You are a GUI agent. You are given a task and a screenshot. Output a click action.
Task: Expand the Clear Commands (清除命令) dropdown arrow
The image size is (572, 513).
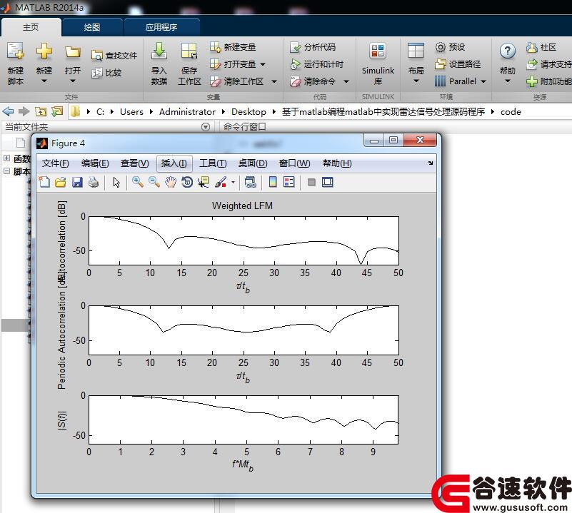pyautogui.click(x=346, y=81)
